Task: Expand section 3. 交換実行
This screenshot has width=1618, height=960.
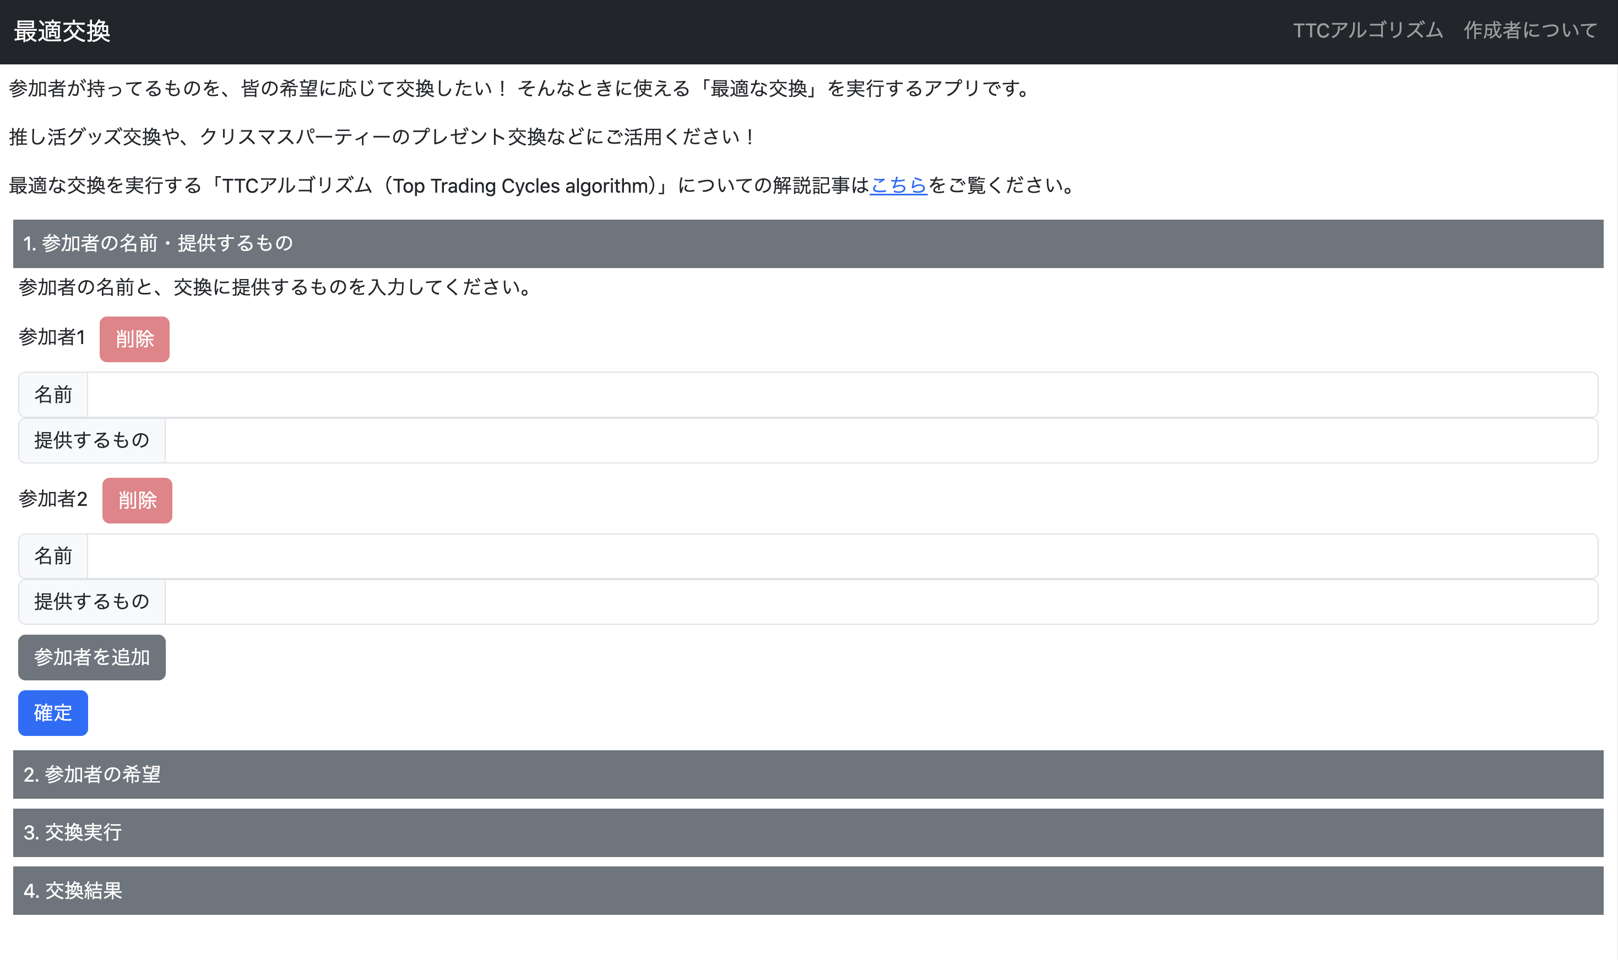Action: coord(808,832)
